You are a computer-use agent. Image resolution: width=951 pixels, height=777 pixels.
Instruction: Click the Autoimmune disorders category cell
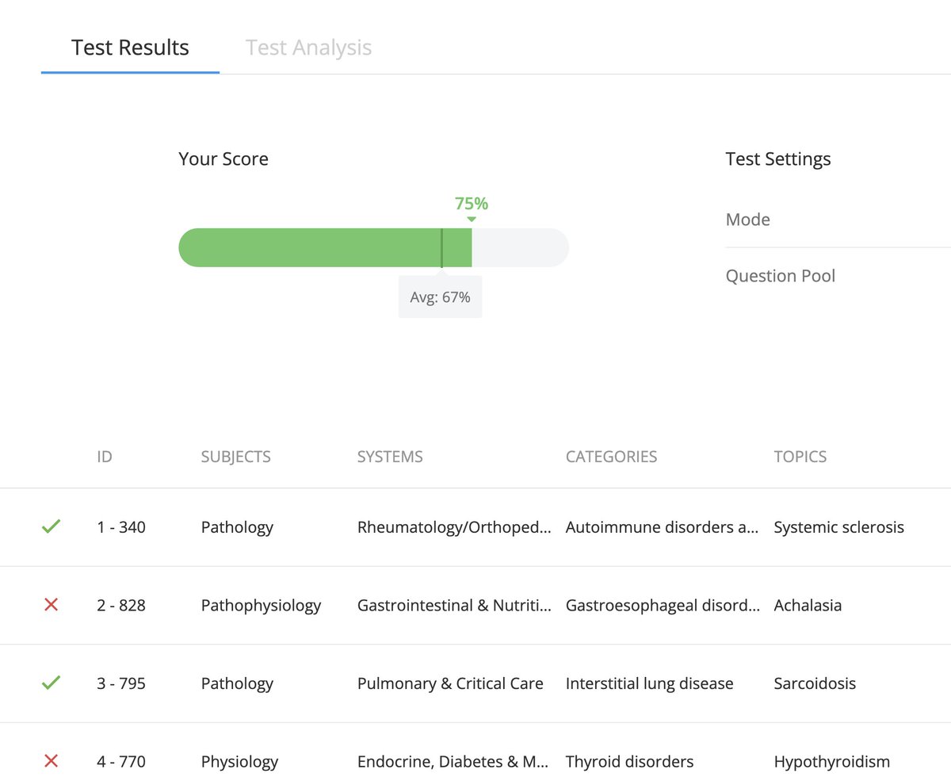[663, 527]
